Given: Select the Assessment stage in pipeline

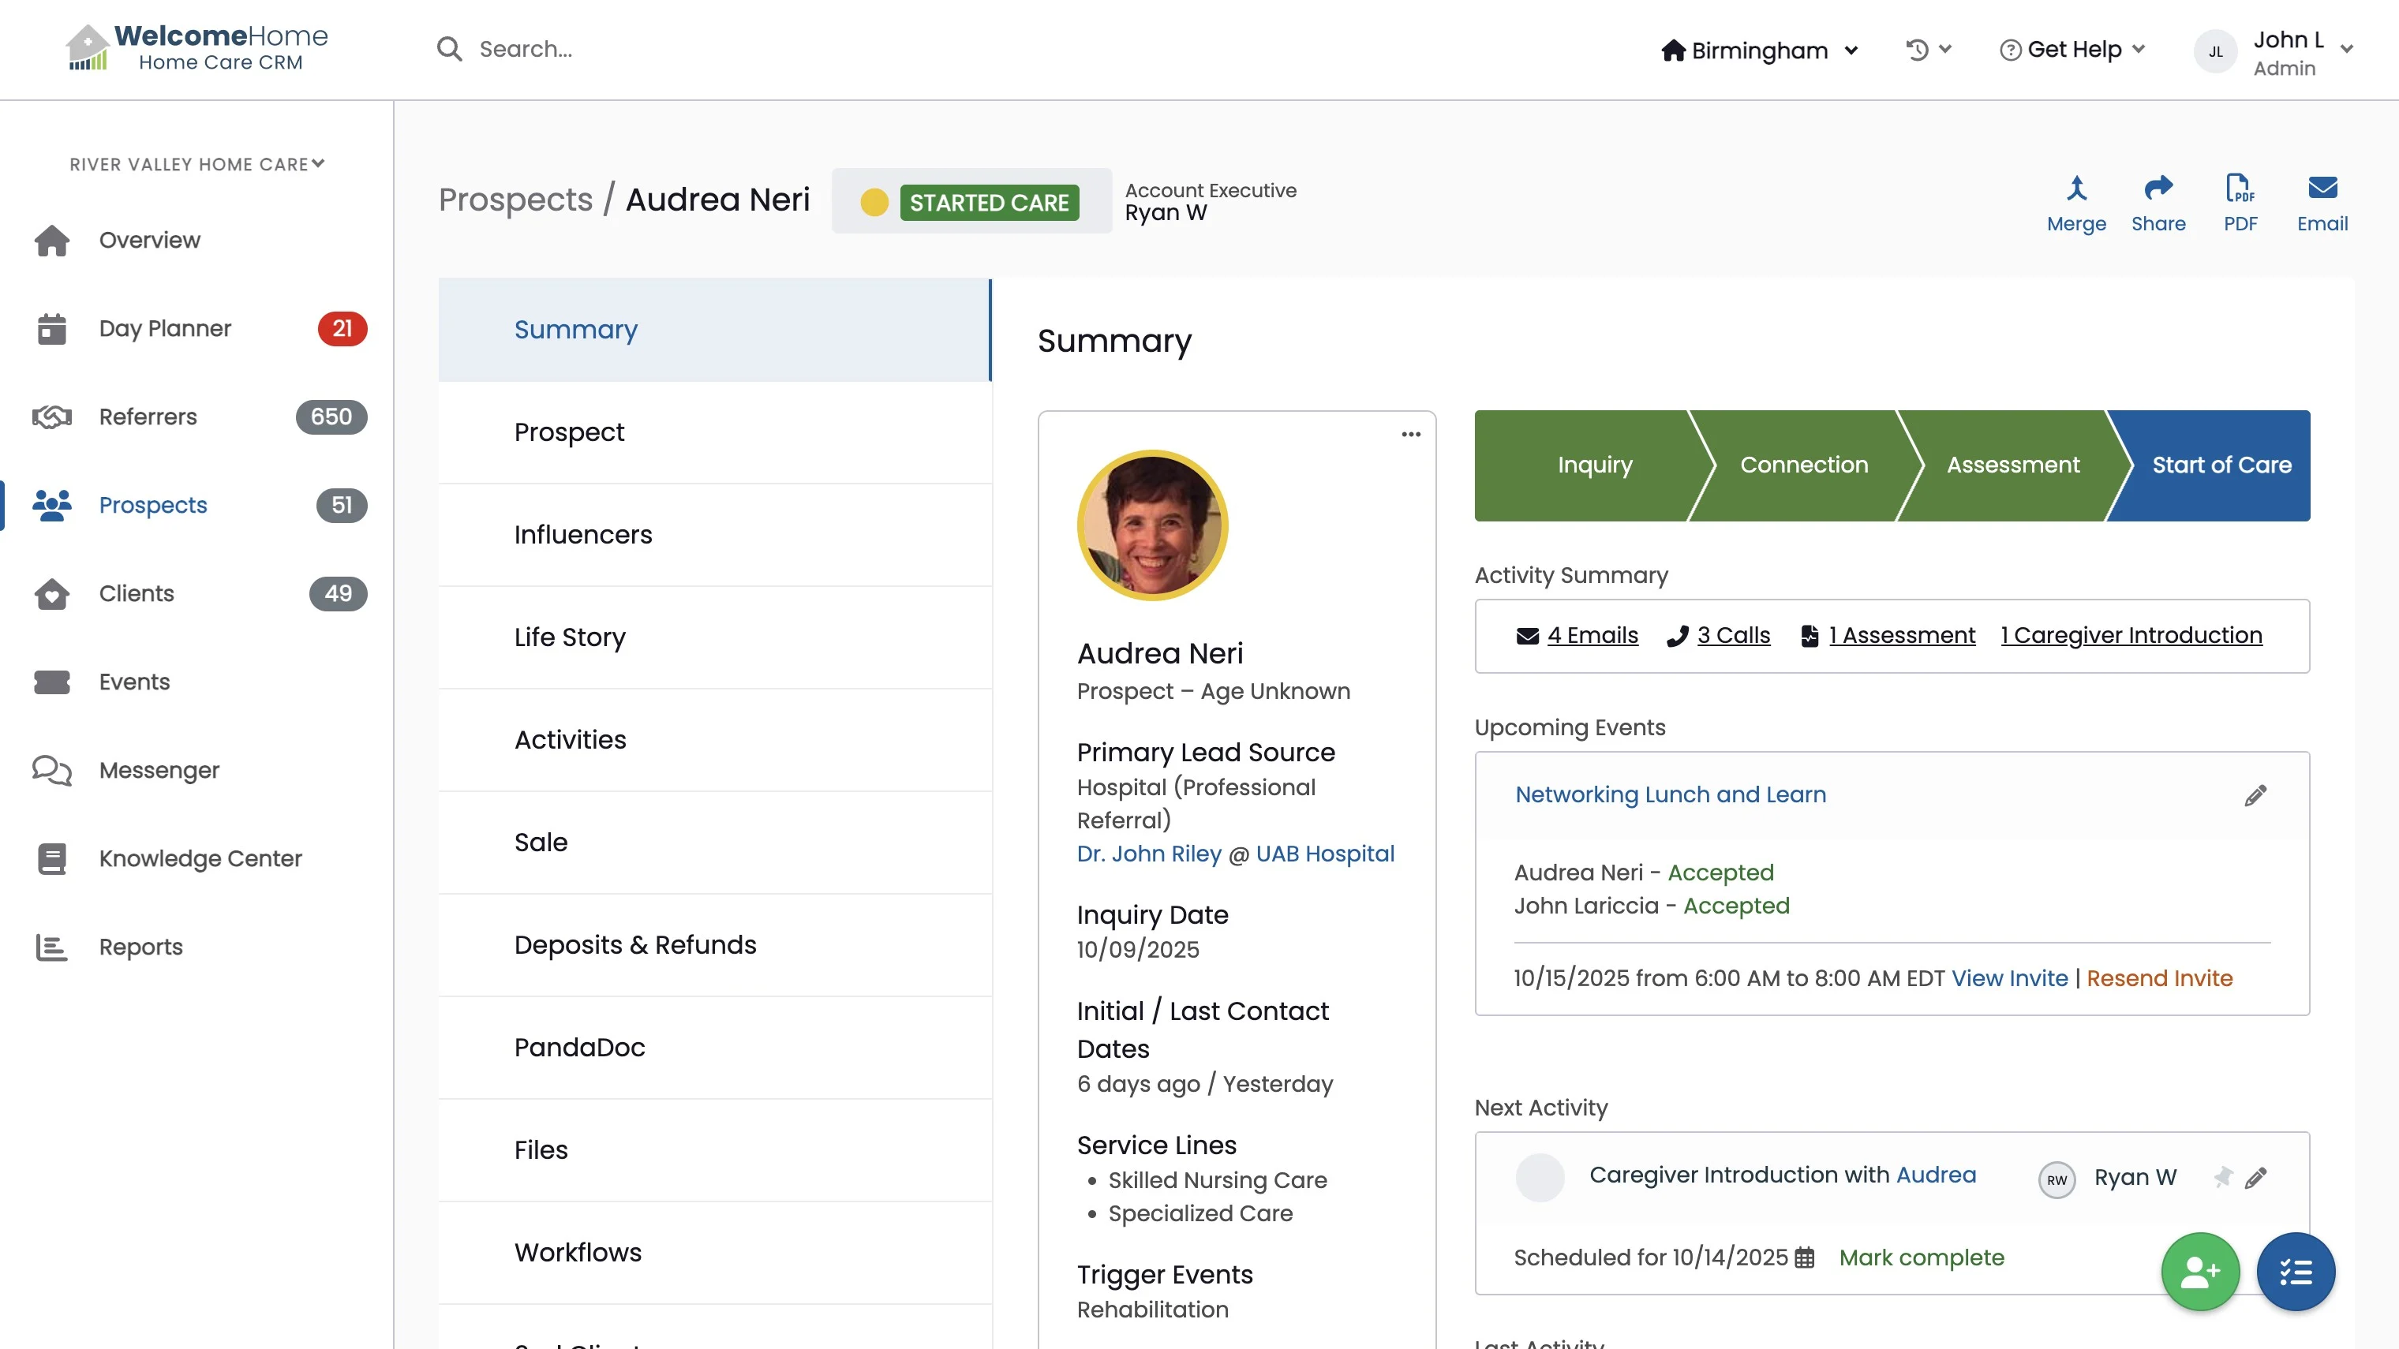Looking at the screenshot, I should pyautogui.click(x=2012, y=465).
